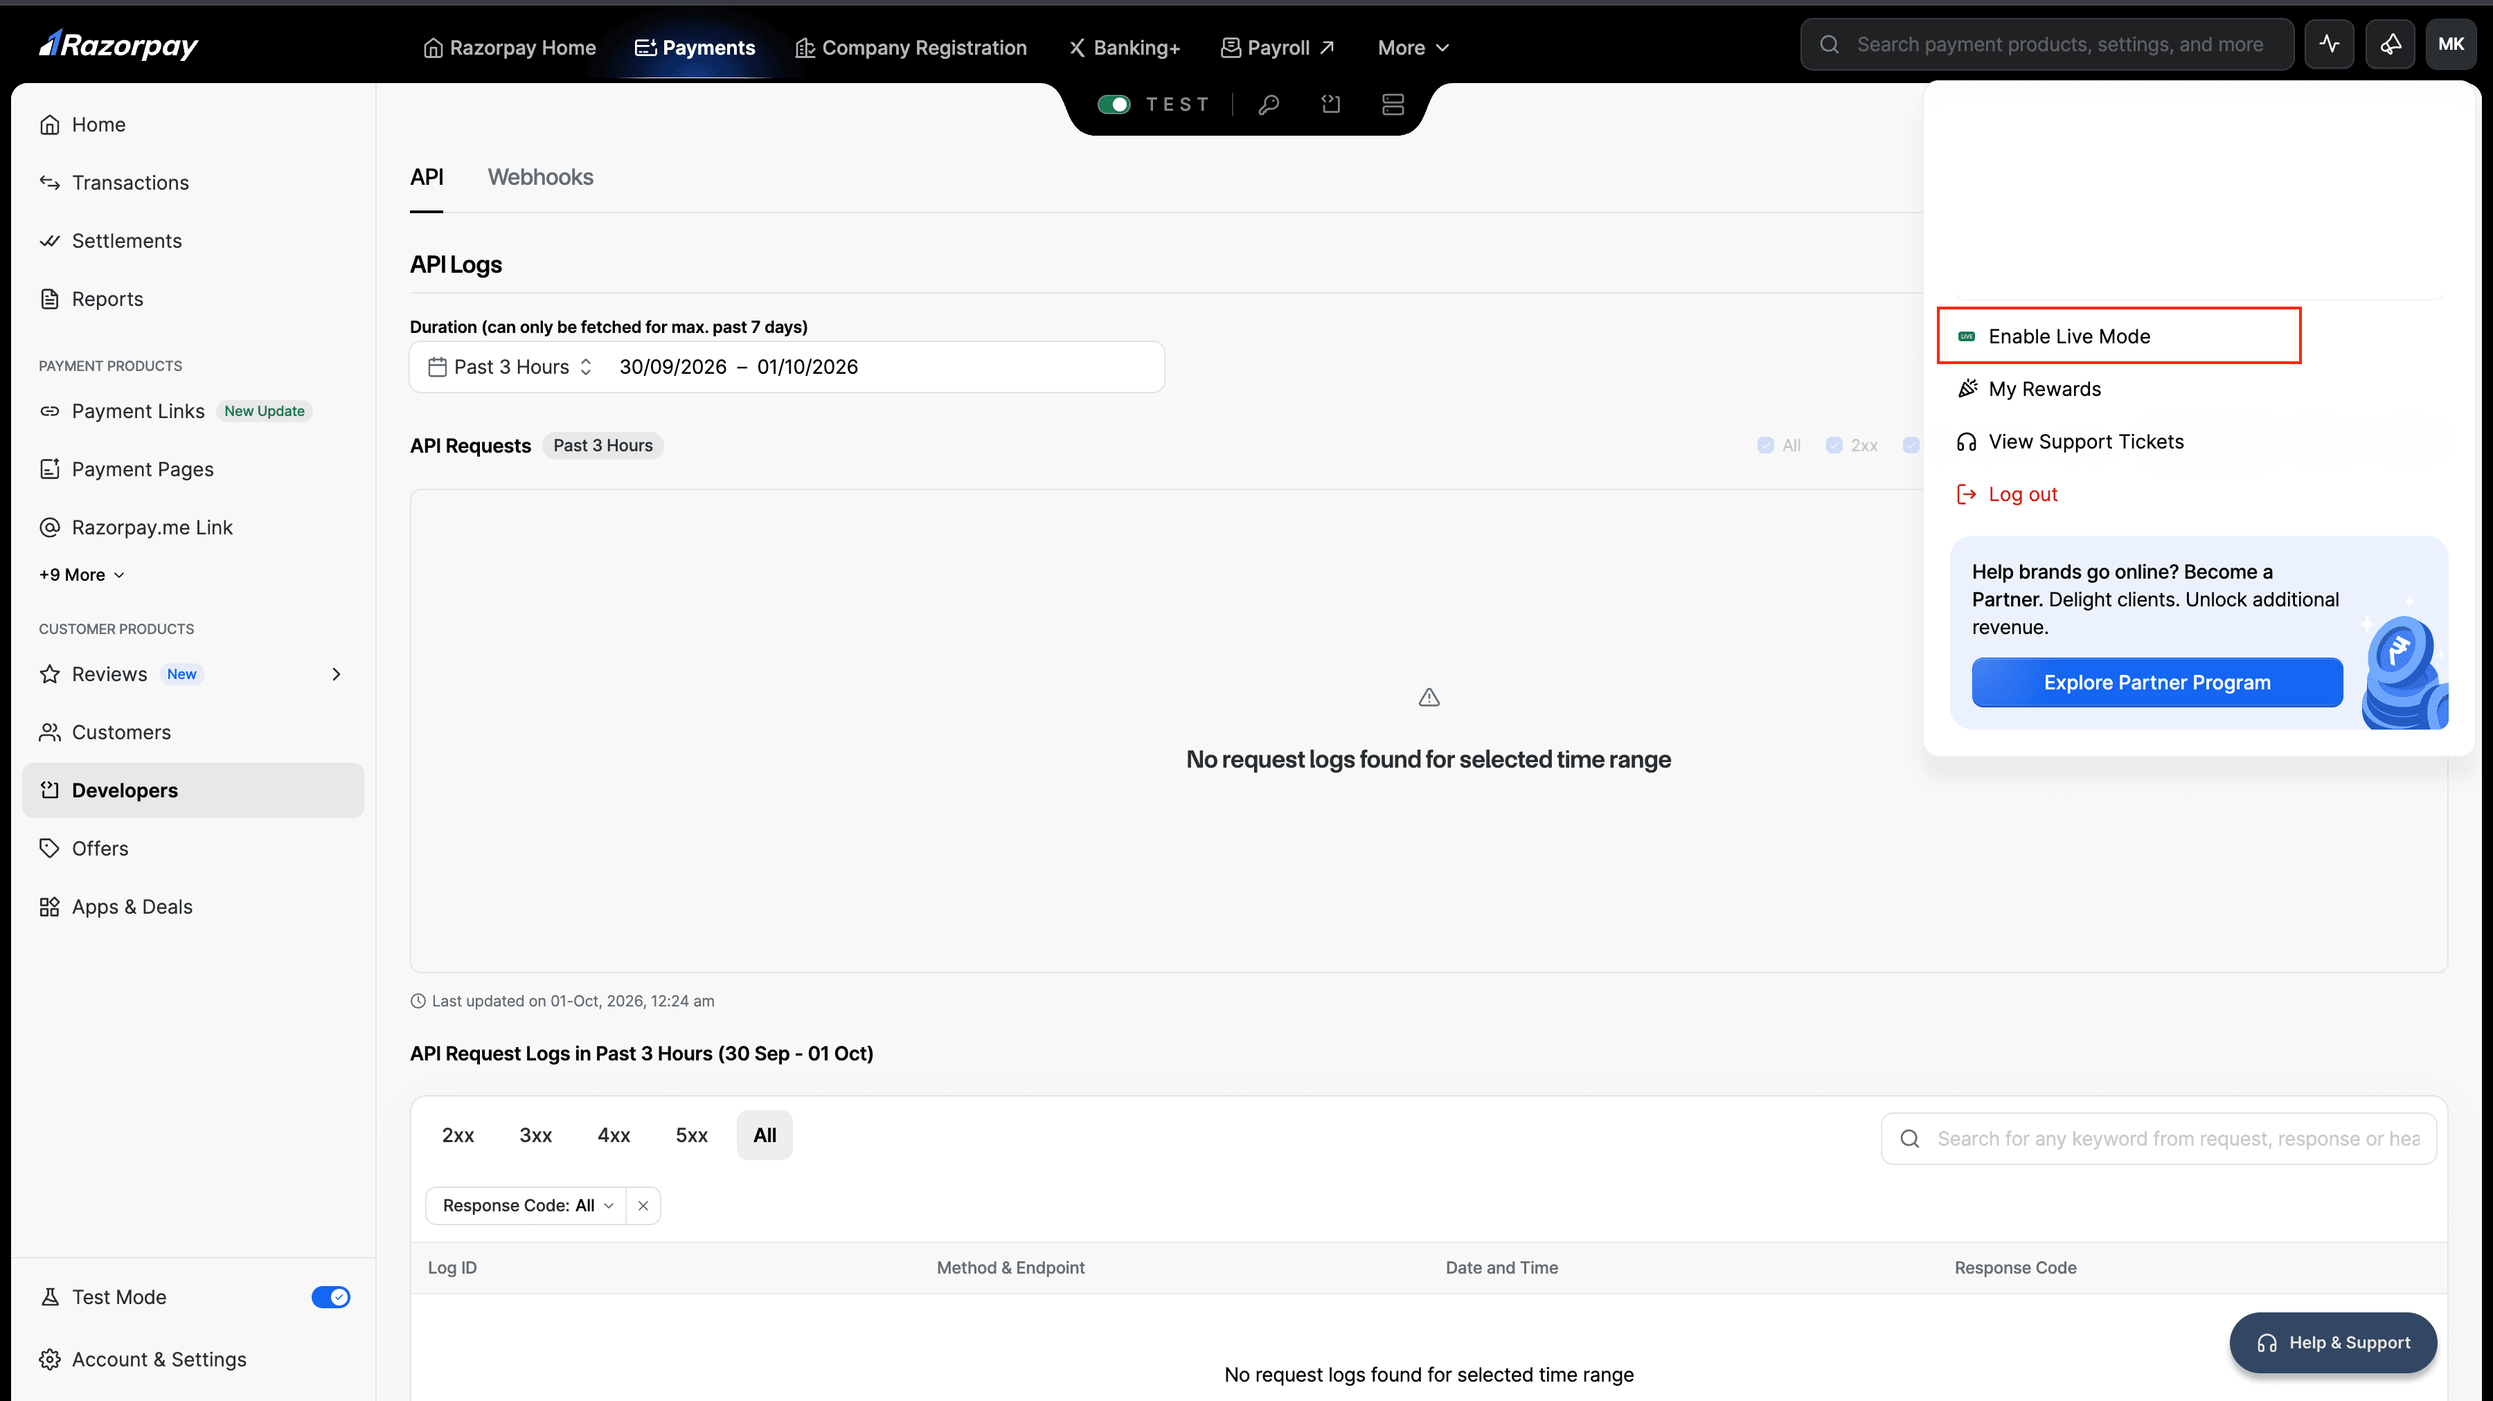Click Log out
This screenshot has width=2493, height=1401.
pos(2006,494)
